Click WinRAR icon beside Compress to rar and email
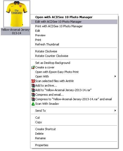Screen dimensions: 123x151 (x=33, y=99)
